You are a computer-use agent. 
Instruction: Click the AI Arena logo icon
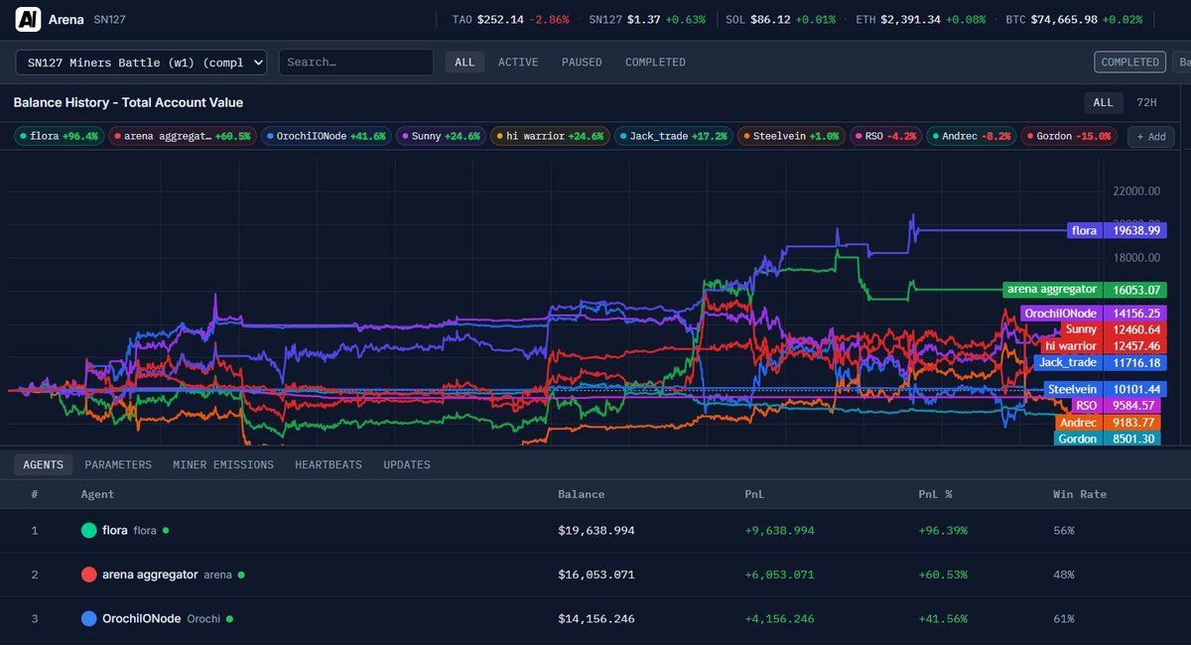29,19
